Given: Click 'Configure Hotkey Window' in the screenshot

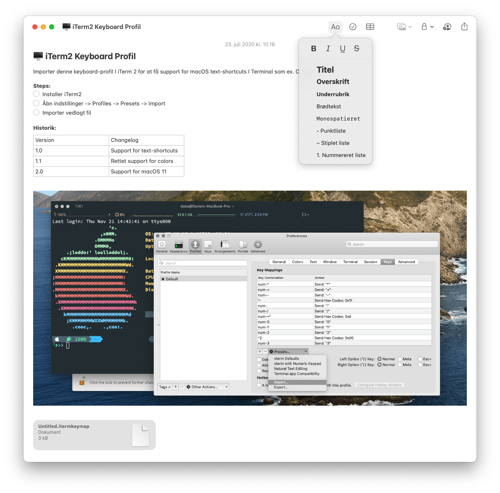Looking at the screenshot, I should (379, 385).
